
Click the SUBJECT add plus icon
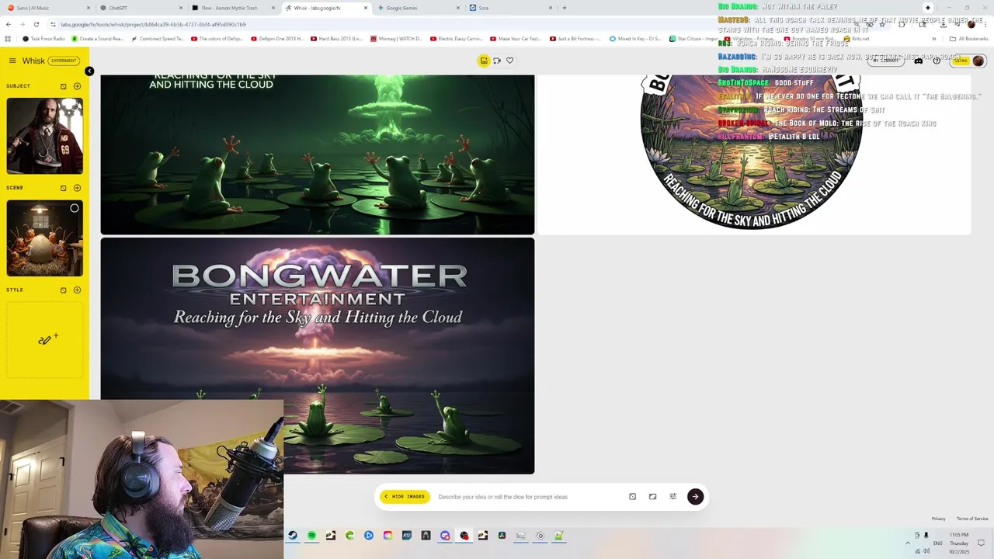click(77, 86)
